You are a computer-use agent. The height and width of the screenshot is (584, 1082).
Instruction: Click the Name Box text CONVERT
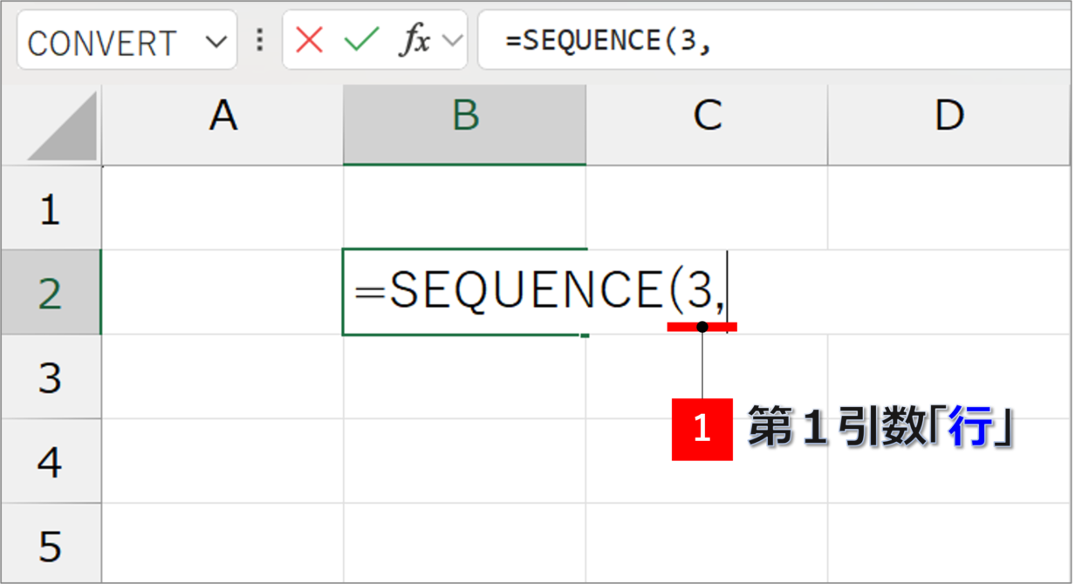pos(102,43)
